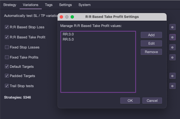Enable Fixed Stop Losses checkbox
Image resolution: width=180 pixels, height=119 pixels.
(7, 47)
